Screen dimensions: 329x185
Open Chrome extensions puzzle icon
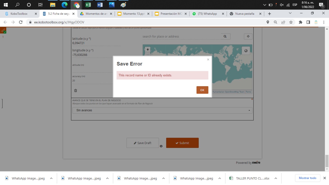[300, 22]
